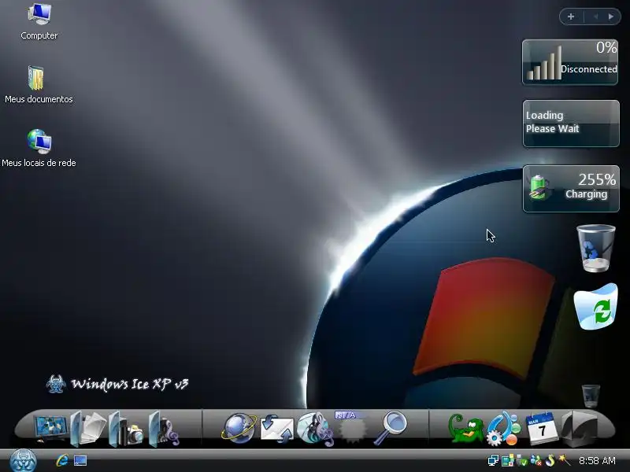The height and width of the screenshot is (472, 630).
Task: Click the yellow S tray icon
Action: click(550, 460)
